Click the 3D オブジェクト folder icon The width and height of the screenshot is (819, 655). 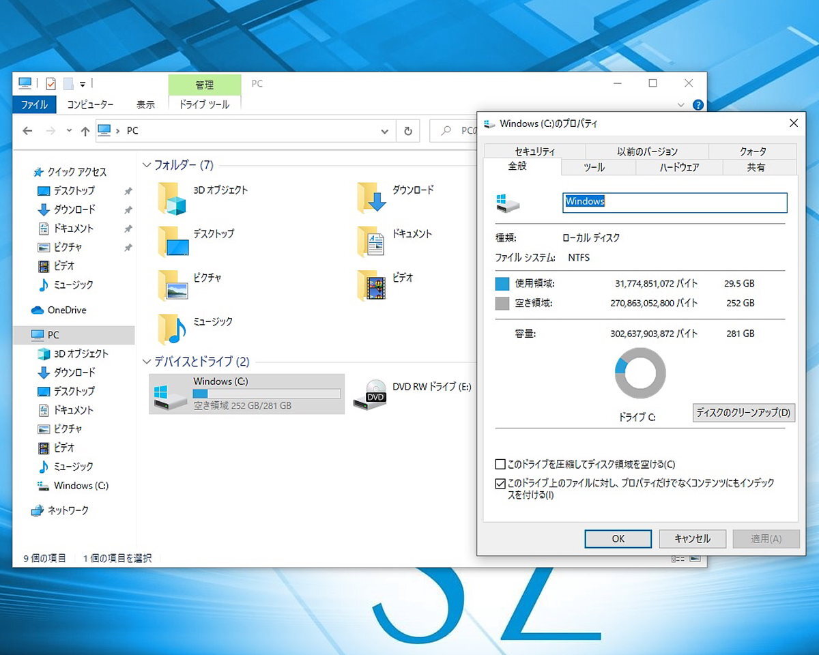[x=171, y=198]
